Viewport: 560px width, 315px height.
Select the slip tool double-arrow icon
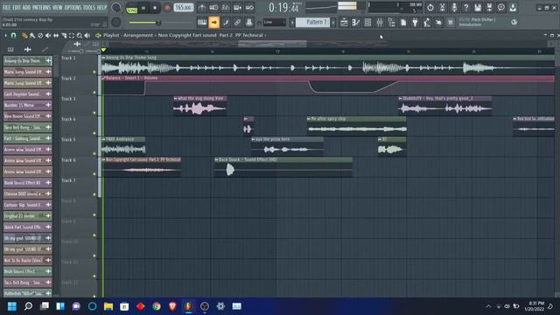tap(56, 35)
